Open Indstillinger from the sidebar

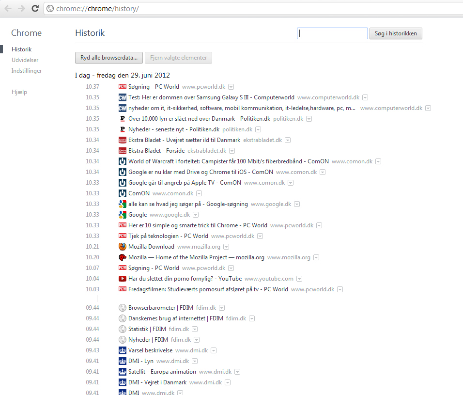click(x=27, y=71)
